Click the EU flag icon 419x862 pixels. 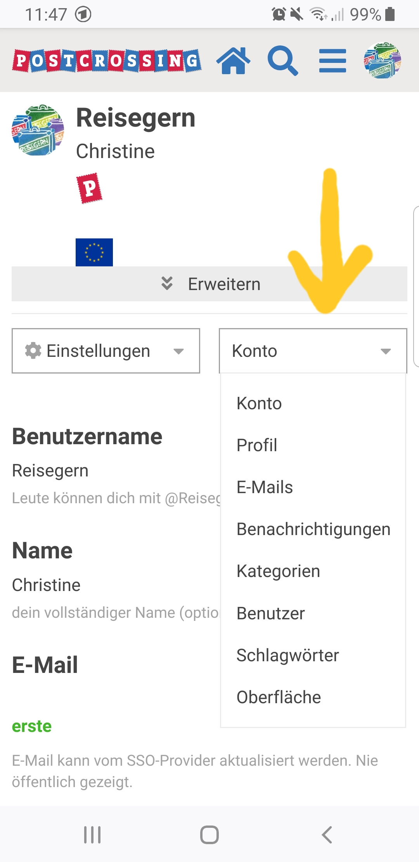point(94,252)
